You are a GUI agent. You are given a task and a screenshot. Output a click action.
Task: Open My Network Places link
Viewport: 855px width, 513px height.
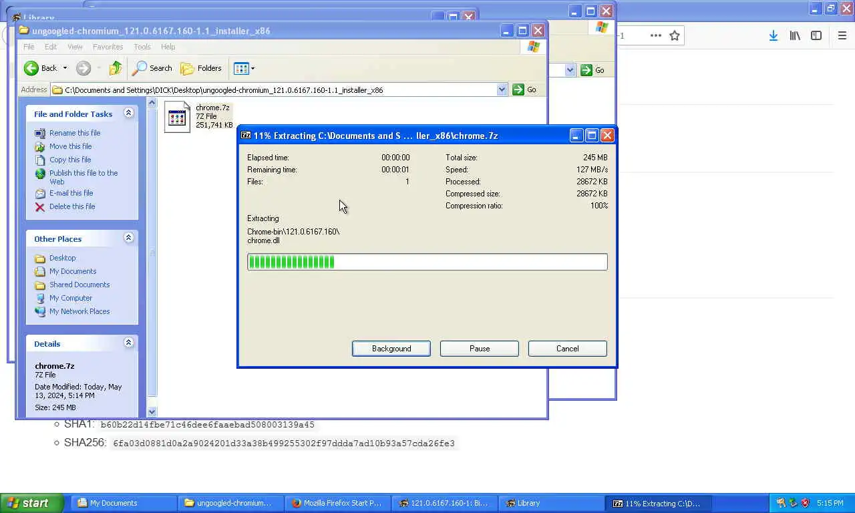pos(79,311)
